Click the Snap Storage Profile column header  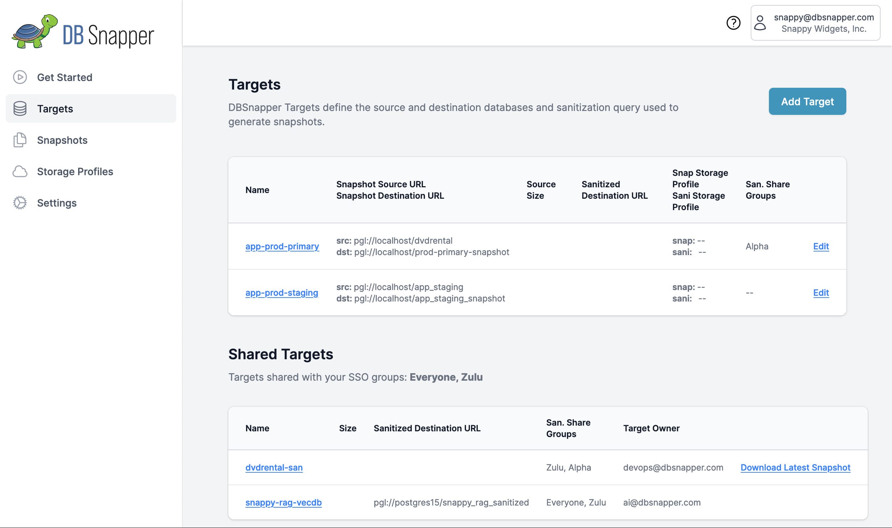pos(700,178)
